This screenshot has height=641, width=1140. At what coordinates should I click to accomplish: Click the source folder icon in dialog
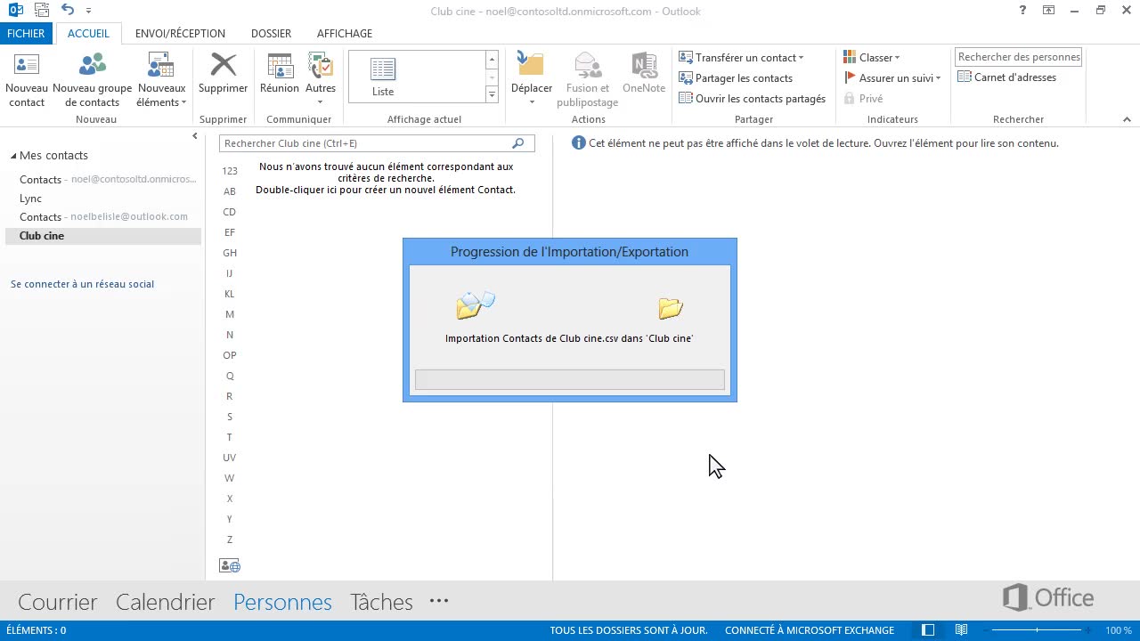click(x=475, y=305)
